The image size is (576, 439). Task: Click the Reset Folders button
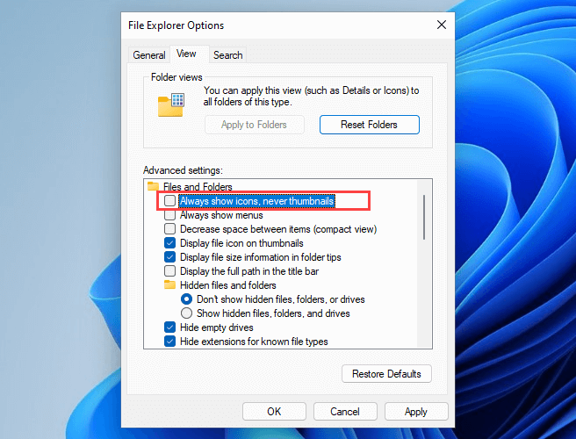pyautogui.click(x=369, y=125)
